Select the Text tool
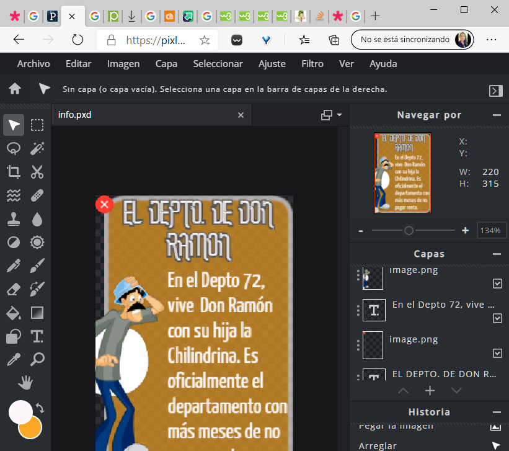The height and width of the screenshot is (451, 509). point(37,336)
